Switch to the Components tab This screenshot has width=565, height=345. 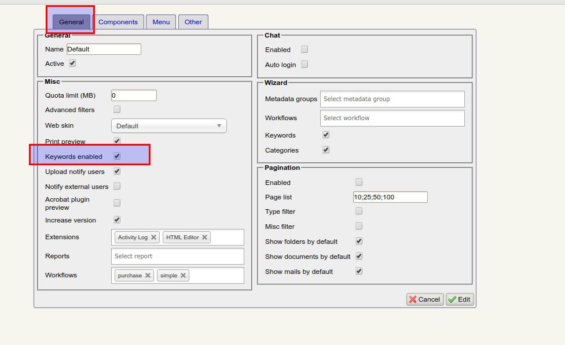coord(118,22)
